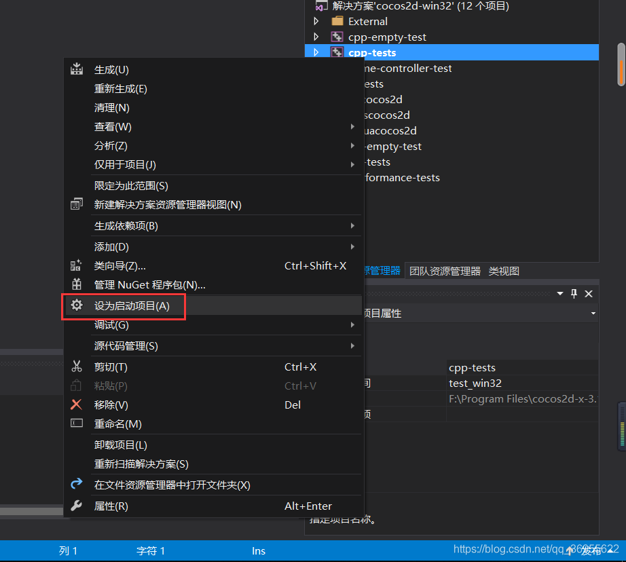The image size is (626, 562).
Task: Open the 项目属性 object dropdown
Action: click(593, 314)
